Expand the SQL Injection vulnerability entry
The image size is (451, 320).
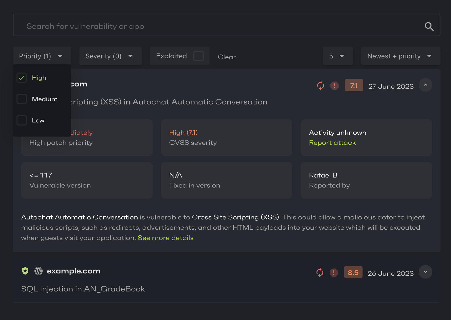coord(425,272)
